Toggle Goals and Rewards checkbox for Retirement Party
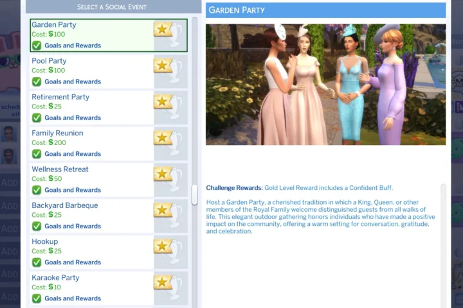 tap(37, 118)
